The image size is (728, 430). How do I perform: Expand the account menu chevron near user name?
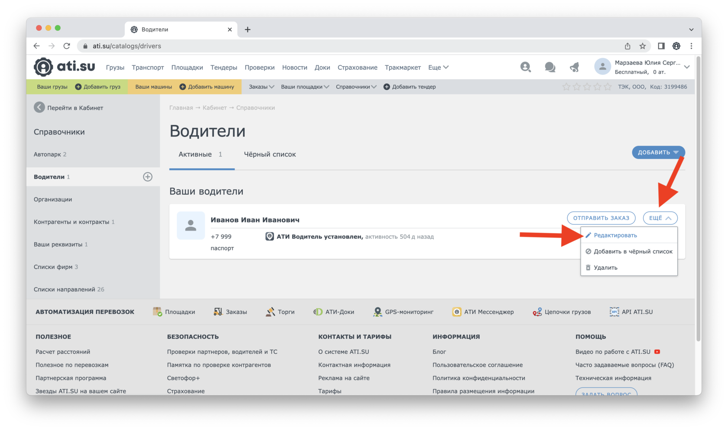pyautogui.click(x=686, y=67)
